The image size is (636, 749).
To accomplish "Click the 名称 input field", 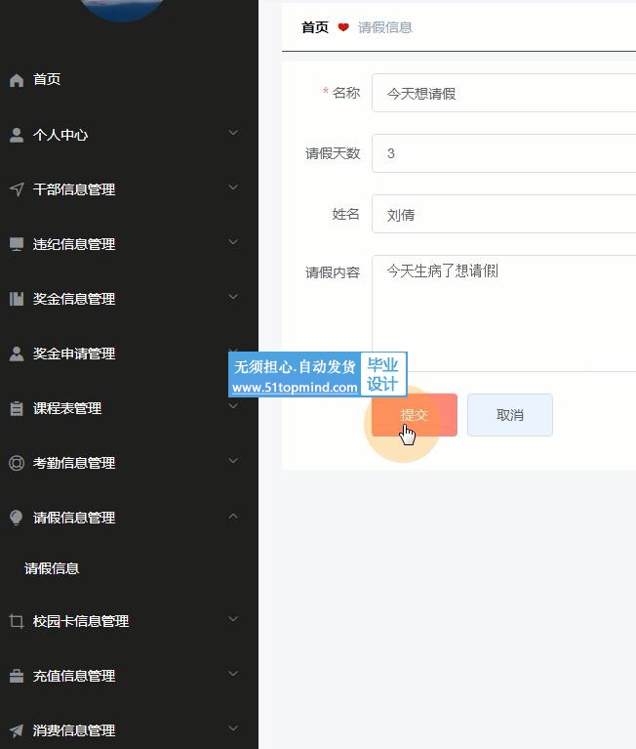I will (503, 94).
